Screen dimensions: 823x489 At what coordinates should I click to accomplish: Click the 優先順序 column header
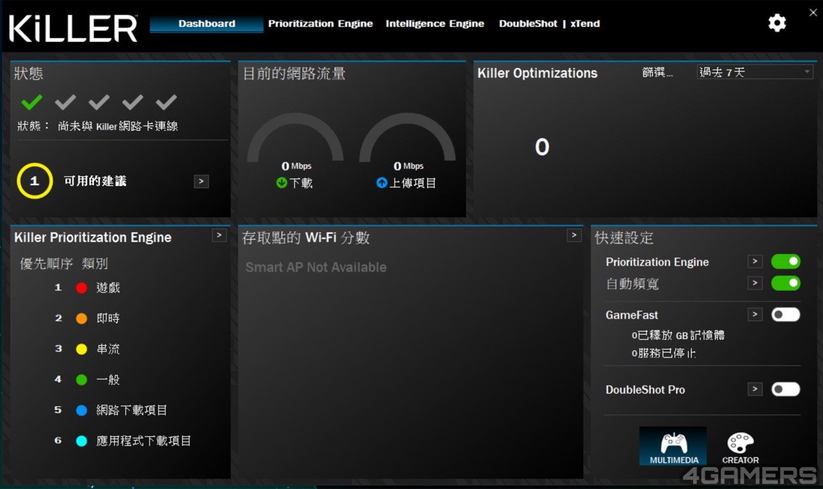46,264
